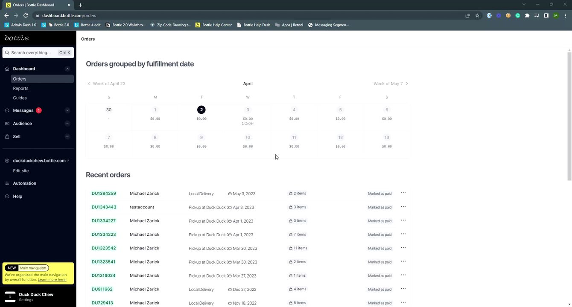The image size is (572, 307).
Task: Open the browser extensions puzzle icon
Action: [527, 15]
